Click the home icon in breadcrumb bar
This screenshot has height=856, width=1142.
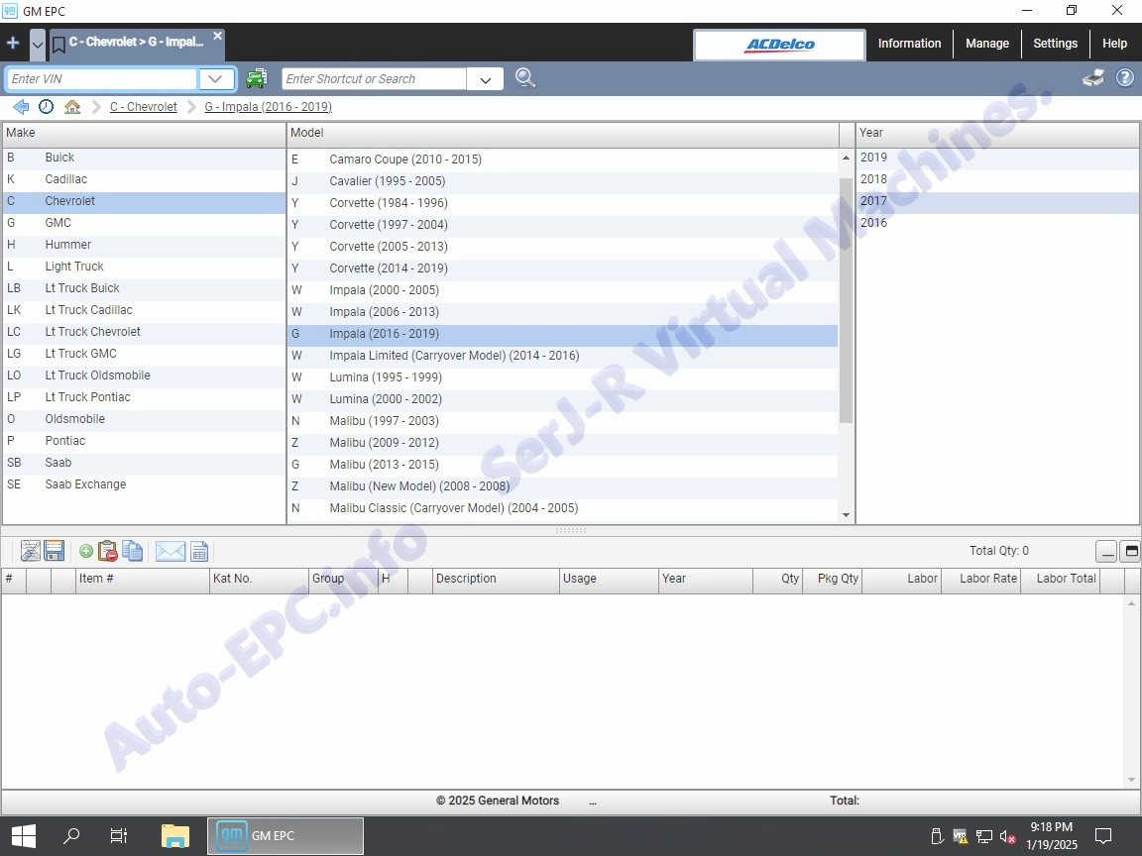[72, 107]
